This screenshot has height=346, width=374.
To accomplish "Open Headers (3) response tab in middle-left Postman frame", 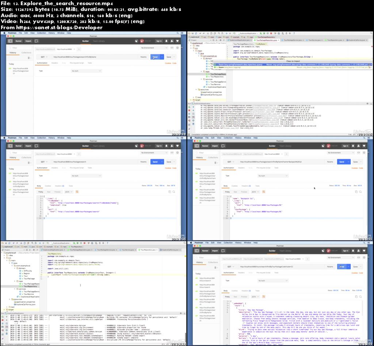I will [x=60, y=186].
